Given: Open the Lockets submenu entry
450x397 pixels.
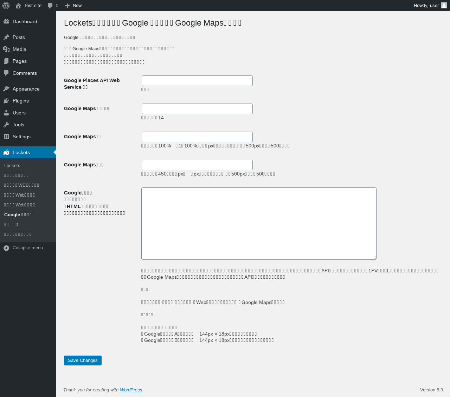Looking at the screenshot, I should click(x=28, y=165).
